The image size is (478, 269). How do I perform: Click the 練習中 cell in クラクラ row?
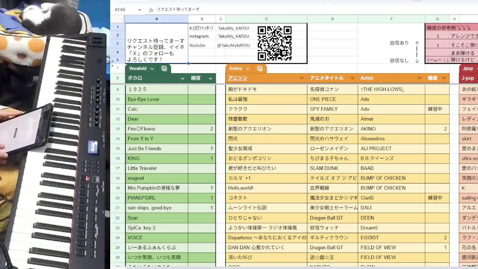[437, 109]
